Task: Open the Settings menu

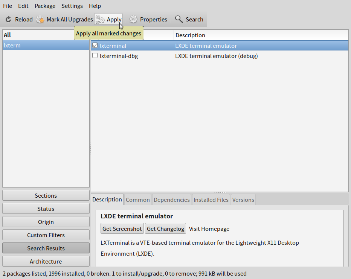Action: (72, 6)
